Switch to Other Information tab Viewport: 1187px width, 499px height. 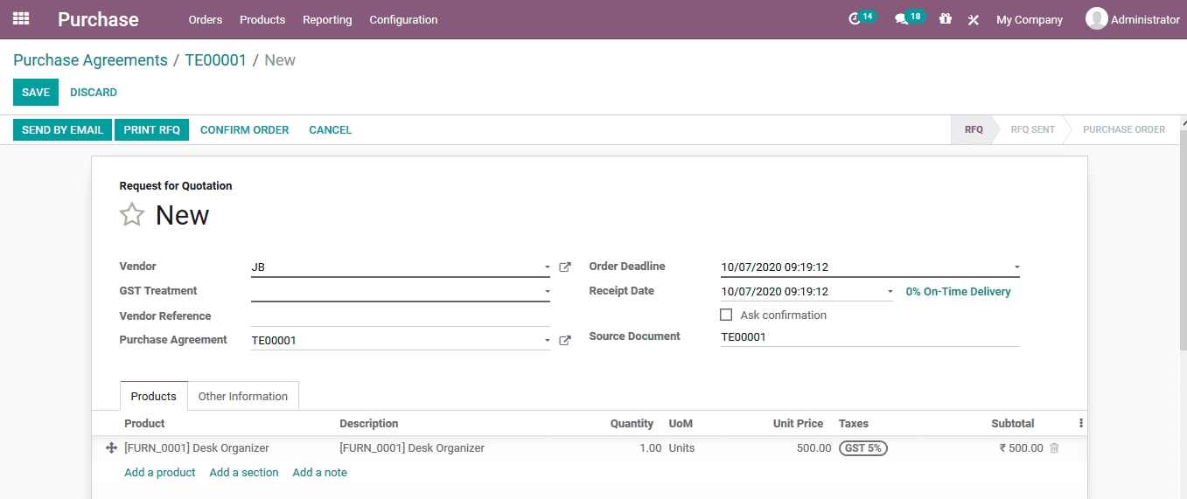click(x=242, y=397)
